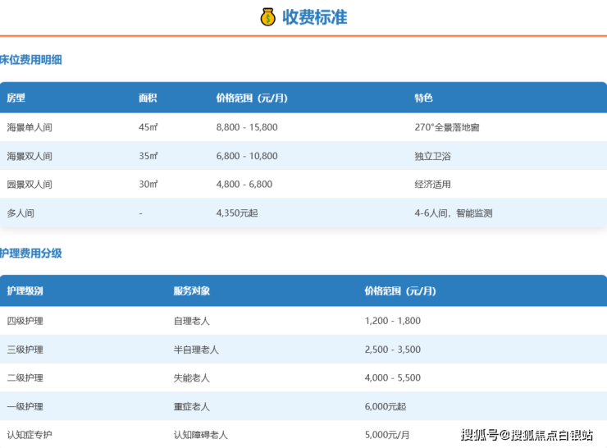Click the 护理级别 column header

25,291
